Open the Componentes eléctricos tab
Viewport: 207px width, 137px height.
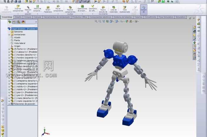click(100, 17)
